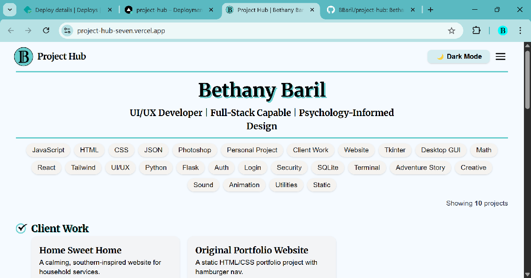Click the Dark Mode button
531x278 pixels.
[458, 56]
